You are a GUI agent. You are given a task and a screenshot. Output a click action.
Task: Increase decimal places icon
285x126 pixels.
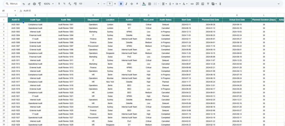point(75,4)
